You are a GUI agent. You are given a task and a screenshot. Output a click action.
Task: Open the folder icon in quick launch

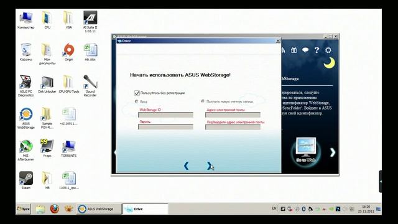pos(40,209)
